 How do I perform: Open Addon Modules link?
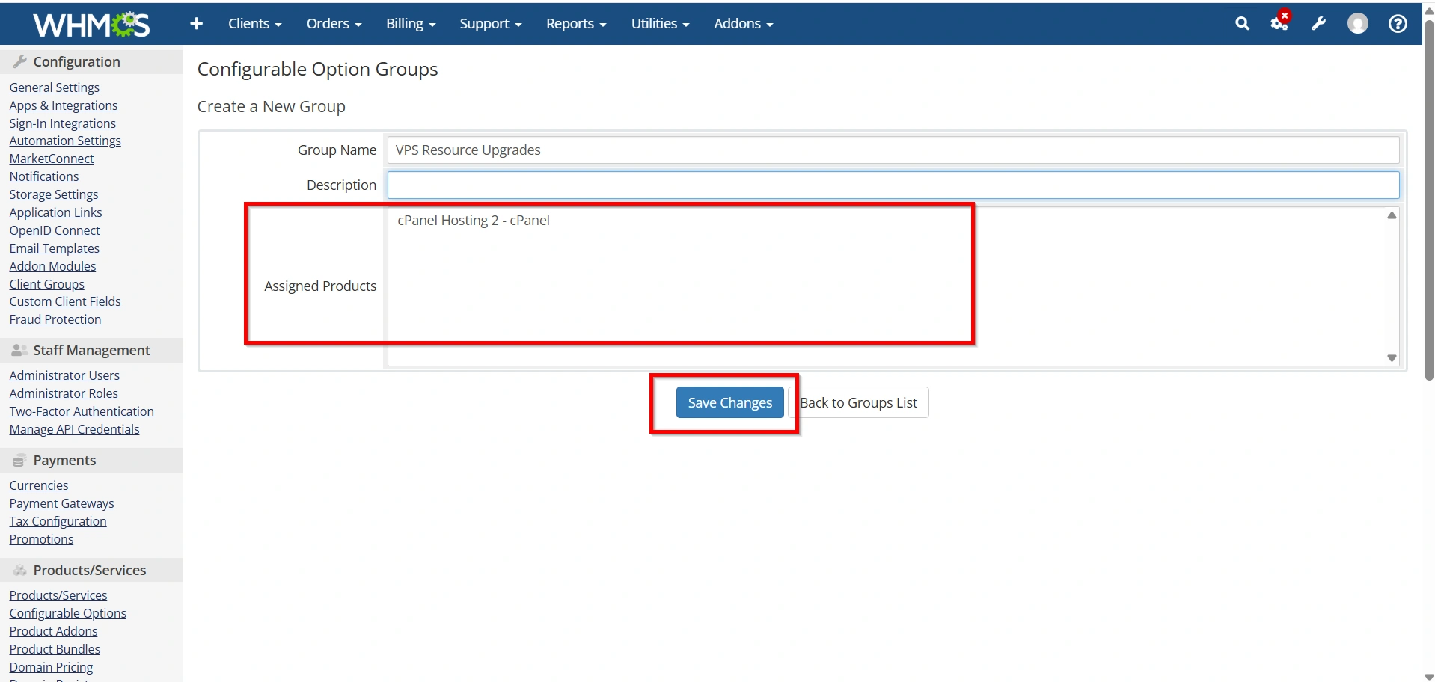[x=52, y=266]
